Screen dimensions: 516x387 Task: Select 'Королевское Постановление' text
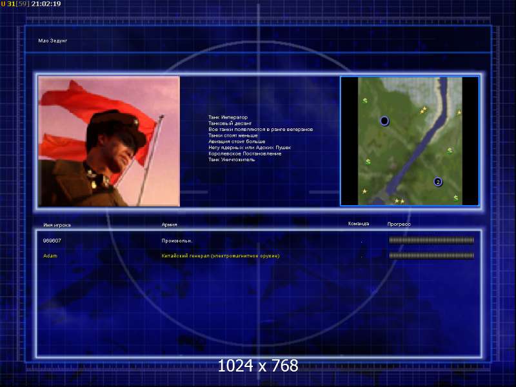(x=244, y=154)
